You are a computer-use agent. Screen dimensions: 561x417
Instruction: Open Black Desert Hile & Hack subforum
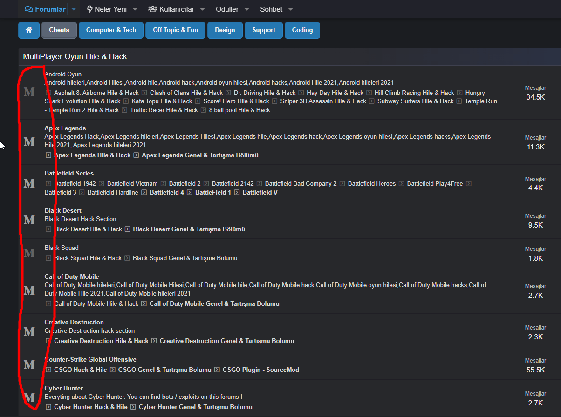(88, 229)
